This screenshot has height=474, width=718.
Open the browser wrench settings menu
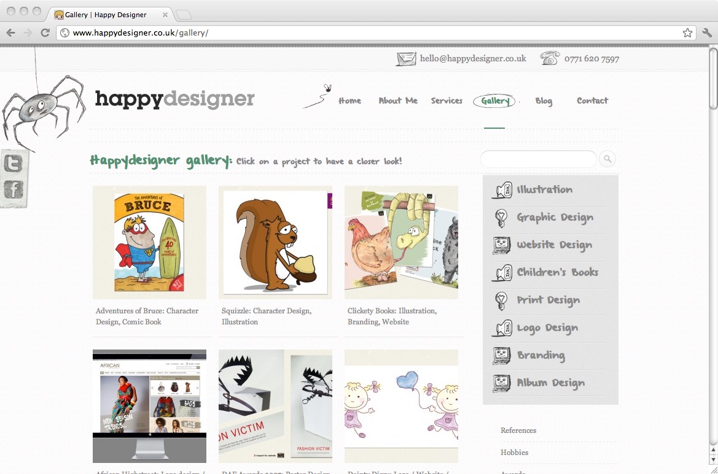click(x=707, y=33)
